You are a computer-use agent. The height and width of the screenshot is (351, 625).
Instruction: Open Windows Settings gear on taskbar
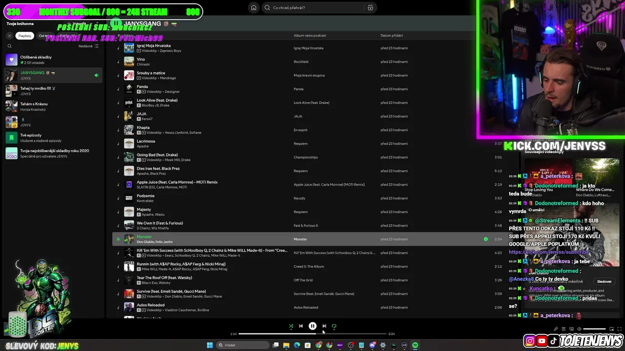coord(383,345)
